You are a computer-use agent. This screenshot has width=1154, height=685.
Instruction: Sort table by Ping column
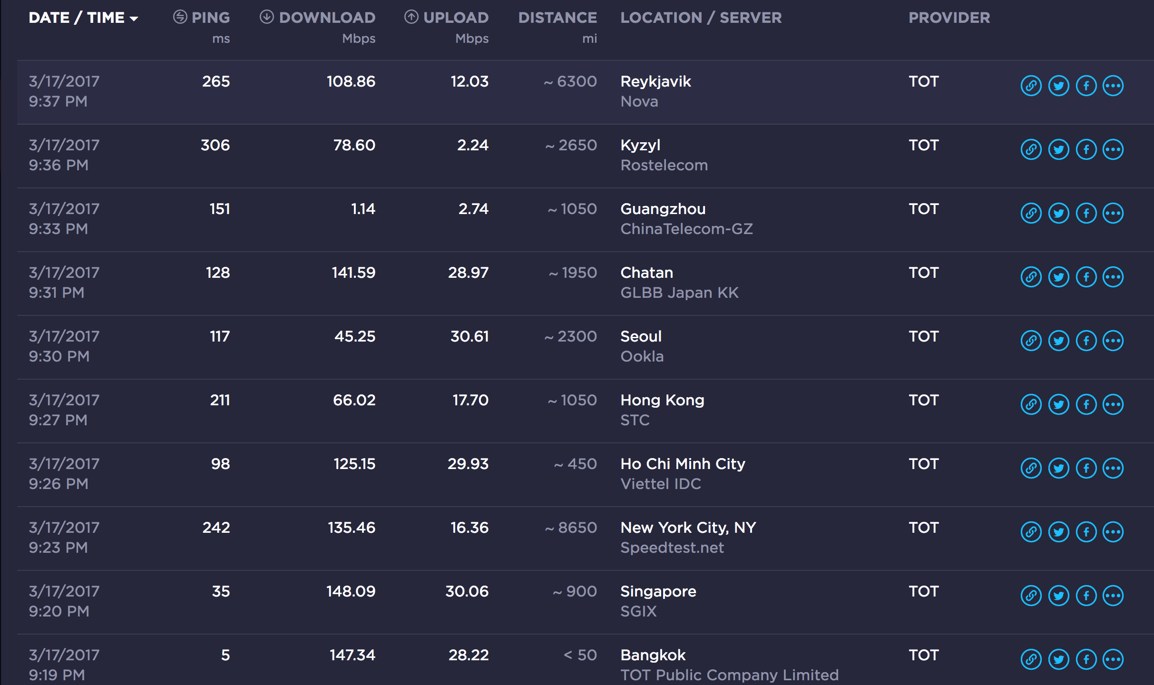[x=201, y=18]
